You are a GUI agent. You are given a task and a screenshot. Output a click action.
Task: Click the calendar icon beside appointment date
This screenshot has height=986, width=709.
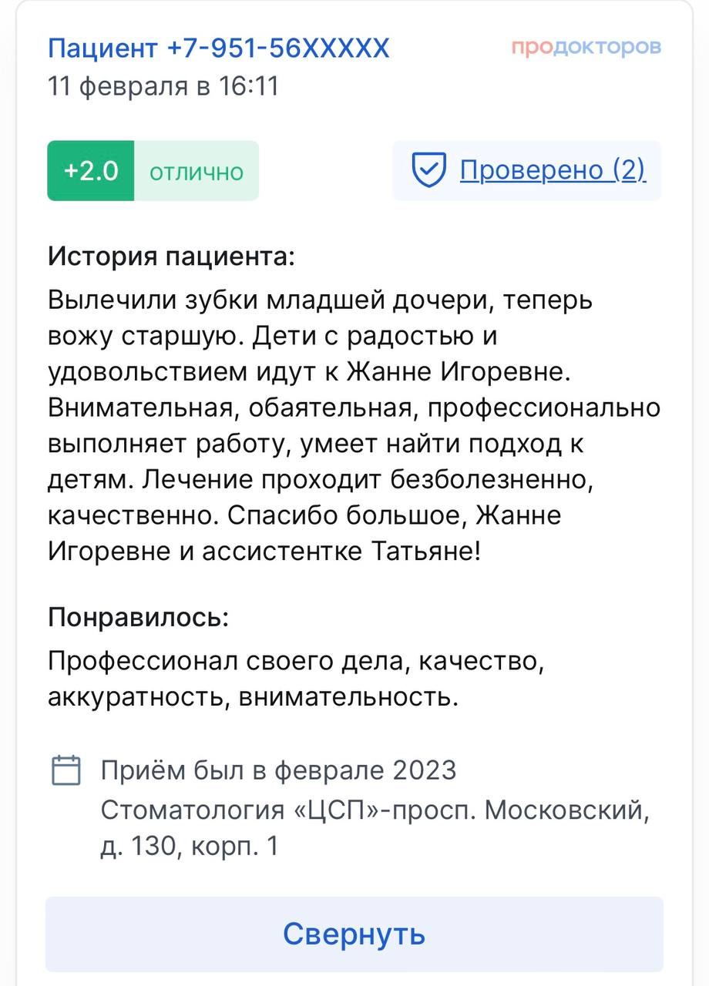[x=66, y=770]
